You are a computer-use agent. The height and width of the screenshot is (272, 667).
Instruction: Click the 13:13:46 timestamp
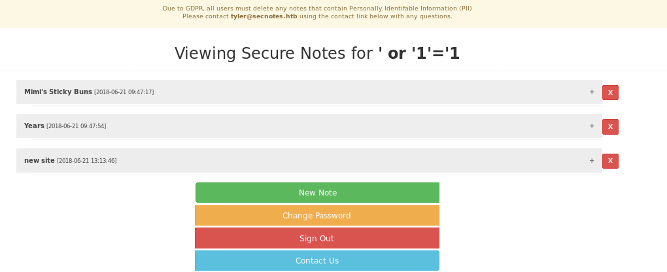click(87, 161)
